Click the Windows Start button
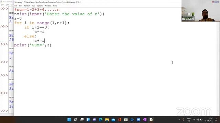 (69, 120)
